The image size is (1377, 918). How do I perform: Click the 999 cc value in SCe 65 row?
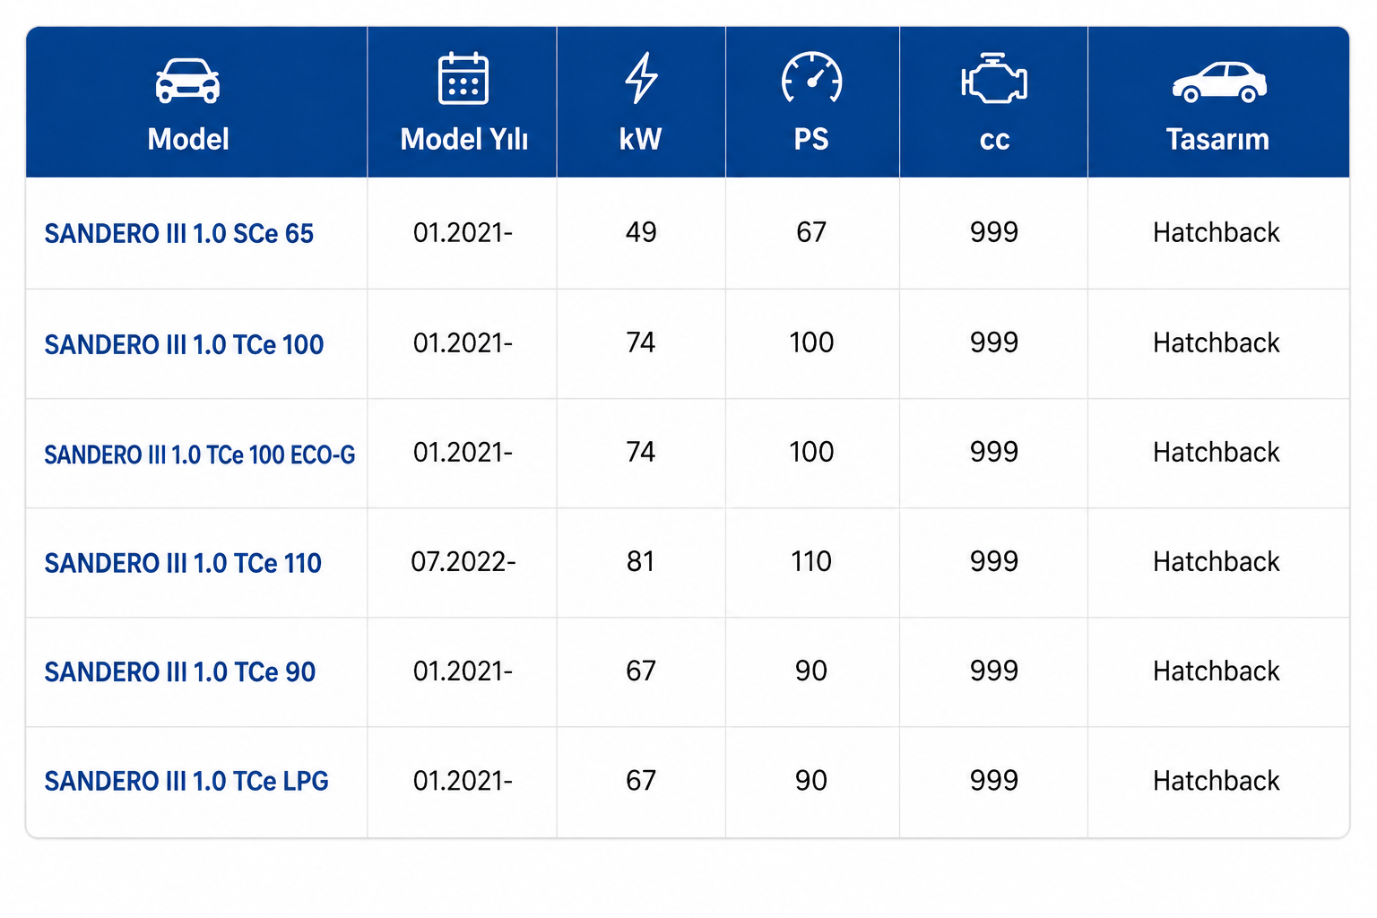(994, 232)
